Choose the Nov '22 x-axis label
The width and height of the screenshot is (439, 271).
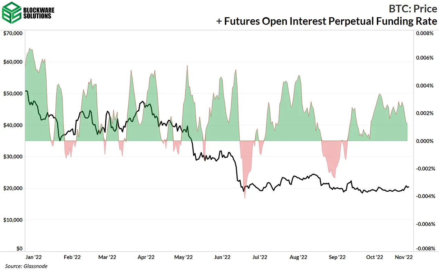point(403,257)
